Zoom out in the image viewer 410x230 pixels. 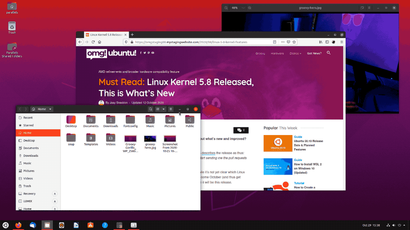click(x=226, y=8)
